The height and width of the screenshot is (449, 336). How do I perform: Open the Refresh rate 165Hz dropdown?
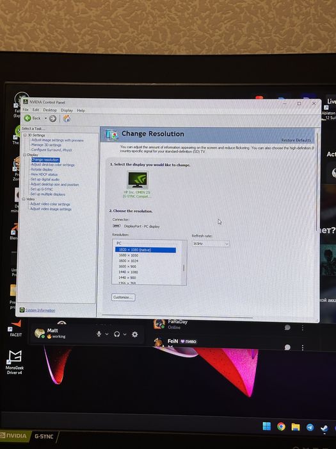coord(211,244)
